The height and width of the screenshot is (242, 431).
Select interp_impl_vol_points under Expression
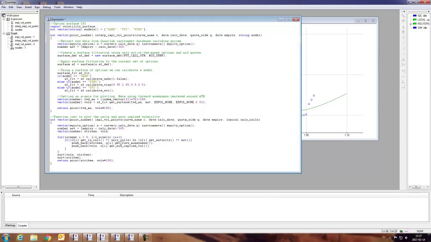pos(27,26)
